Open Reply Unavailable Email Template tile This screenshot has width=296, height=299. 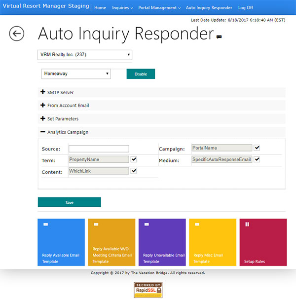pos(162,242)
